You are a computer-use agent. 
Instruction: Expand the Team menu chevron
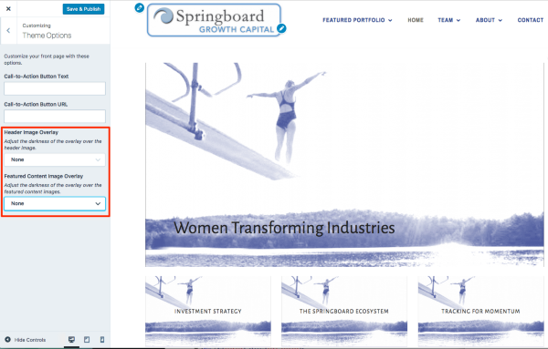(x=458, y=20)
